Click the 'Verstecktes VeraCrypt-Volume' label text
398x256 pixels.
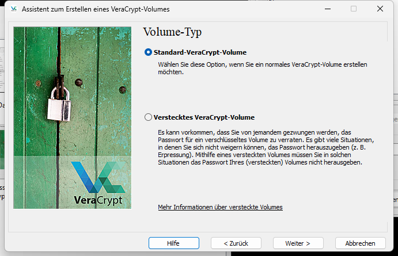[x=204, y=117]
